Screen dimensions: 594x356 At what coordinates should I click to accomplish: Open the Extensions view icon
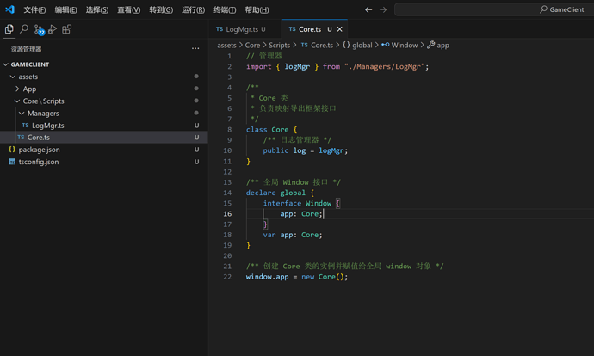click(x=67, y=29)
